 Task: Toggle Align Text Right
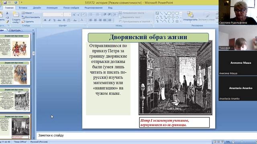100,20
